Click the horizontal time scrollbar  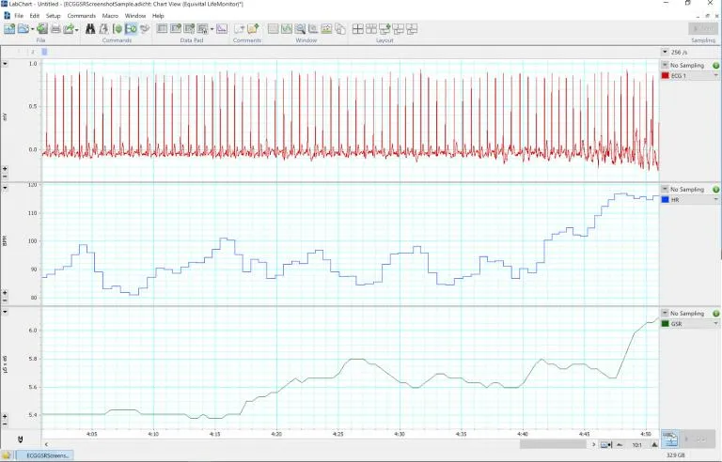[x=555, y=445]
